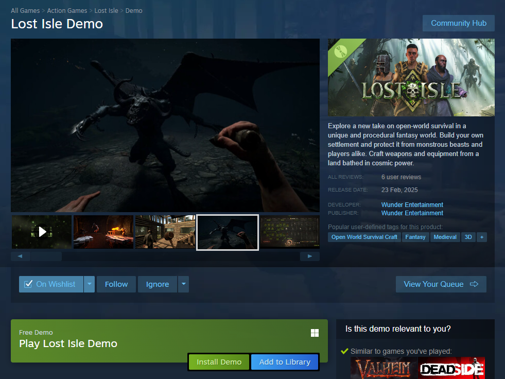505x379 pixels.
Task: Select the fire-lit combat screenshot thumbnail
Action: (103, 232)
